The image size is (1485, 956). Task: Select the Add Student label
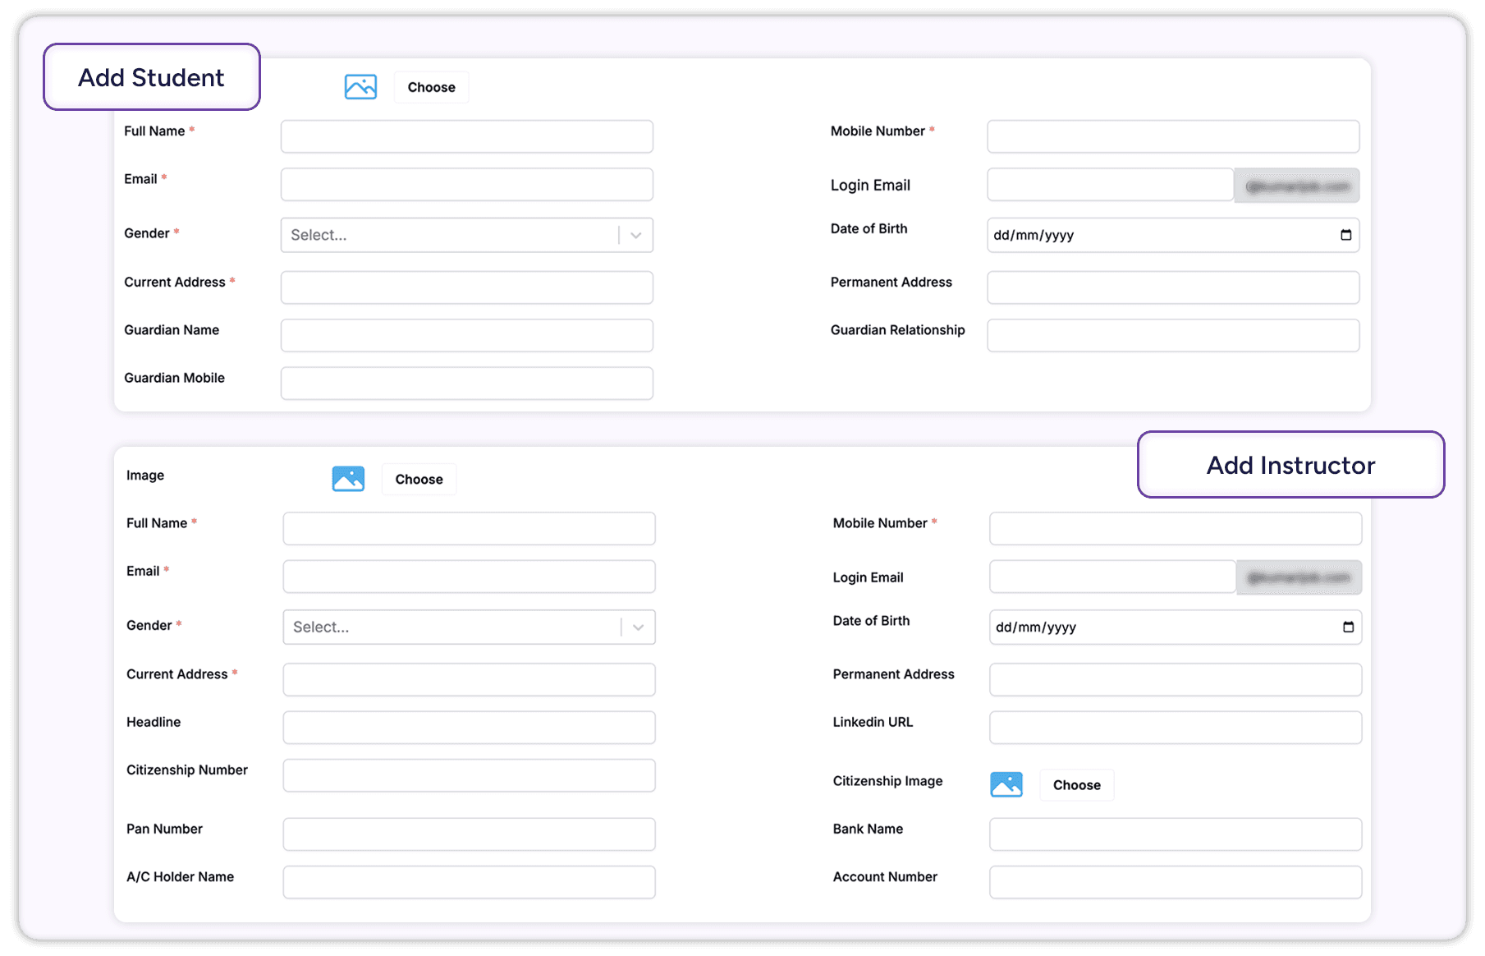pos(151,76)
